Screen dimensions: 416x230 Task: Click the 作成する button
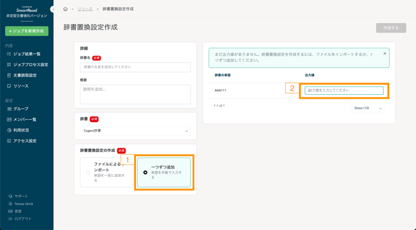click(391, 28)
